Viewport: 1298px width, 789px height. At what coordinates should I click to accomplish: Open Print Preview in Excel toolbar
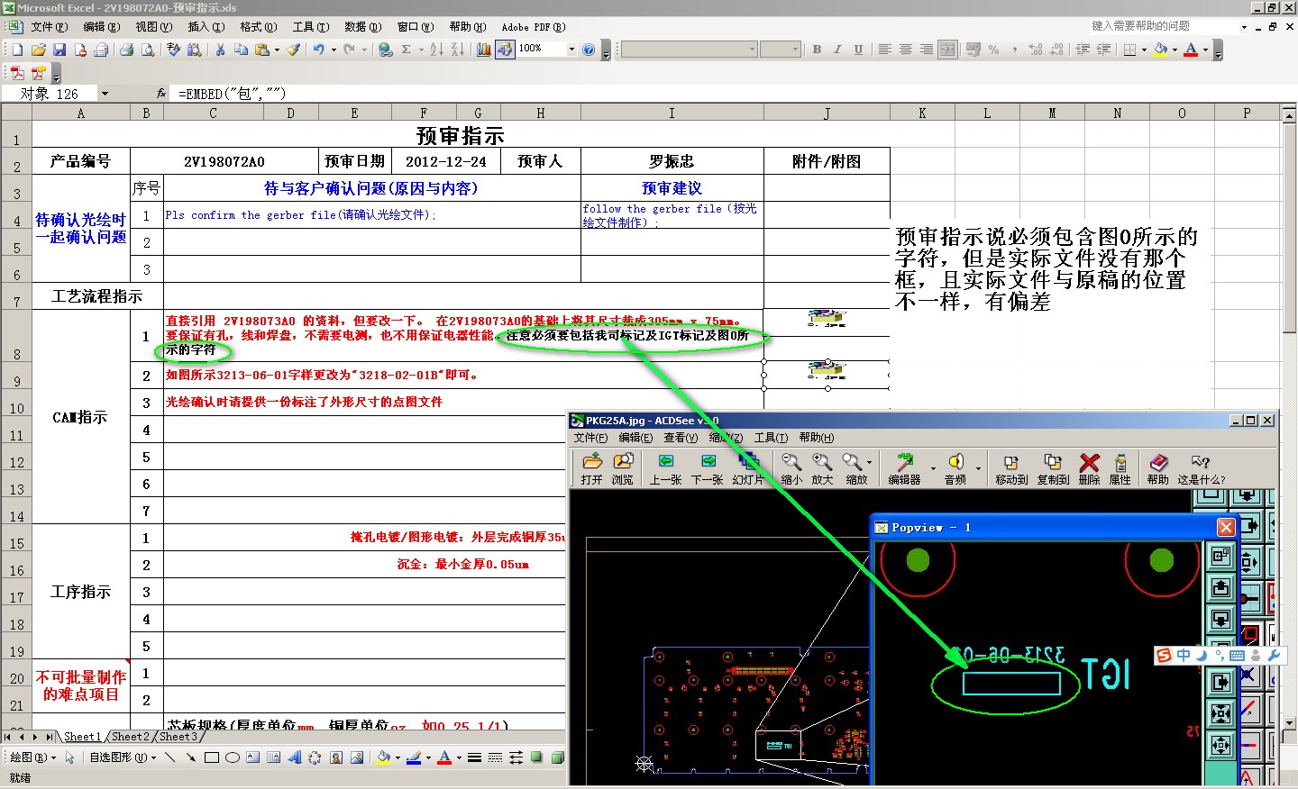[x=148, y=50]
